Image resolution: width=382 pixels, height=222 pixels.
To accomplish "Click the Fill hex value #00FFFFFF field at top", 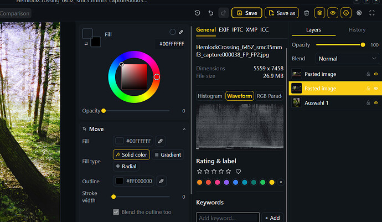I will click(x=172, y=44).
